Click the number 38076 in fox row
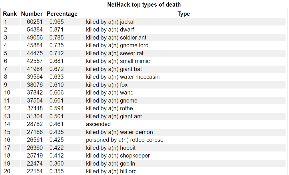Image resolution: width=289 pixels, height=175 pixels. [x=35, y=85]
